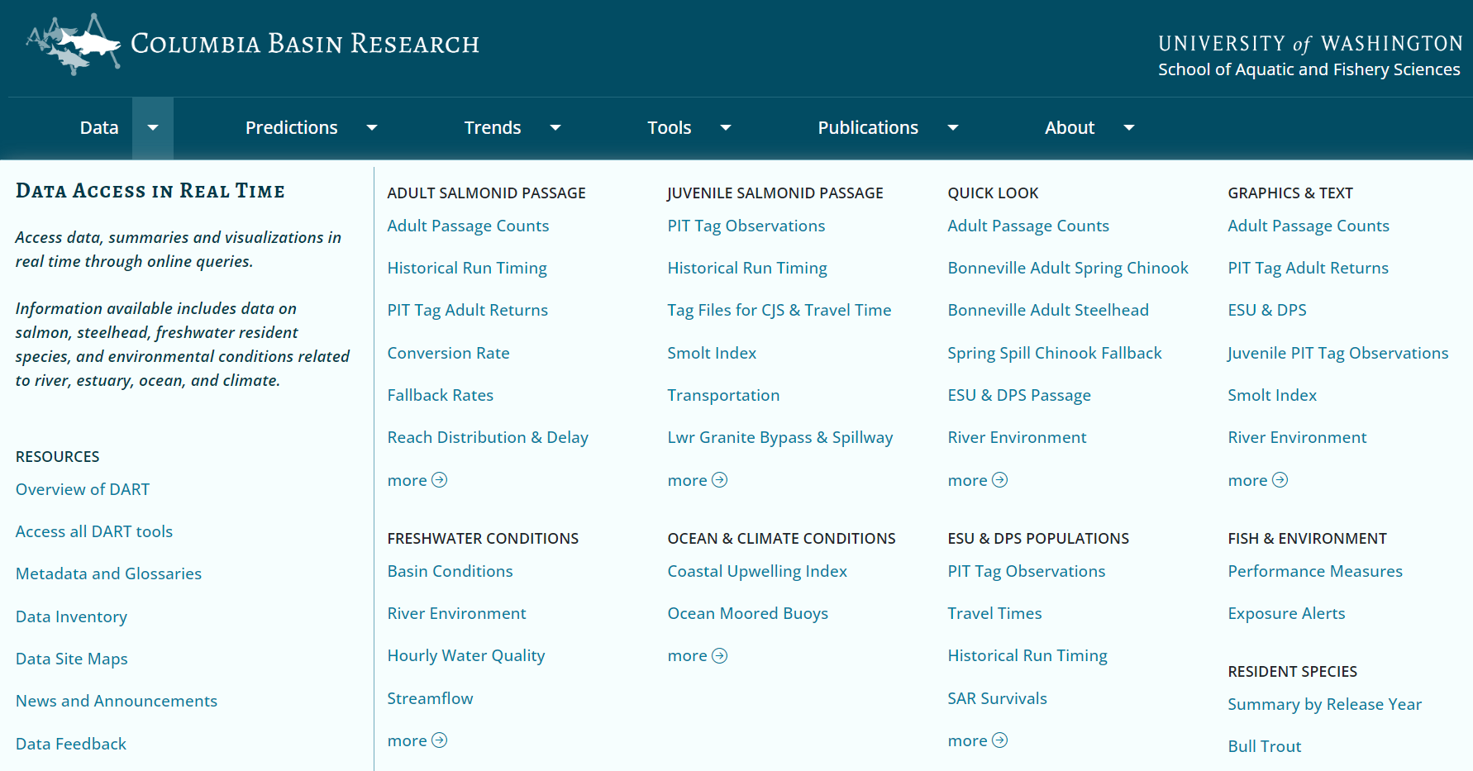Open Ocean Moored Buoys link
The image size is (1473, 771).
pos(748,613)
